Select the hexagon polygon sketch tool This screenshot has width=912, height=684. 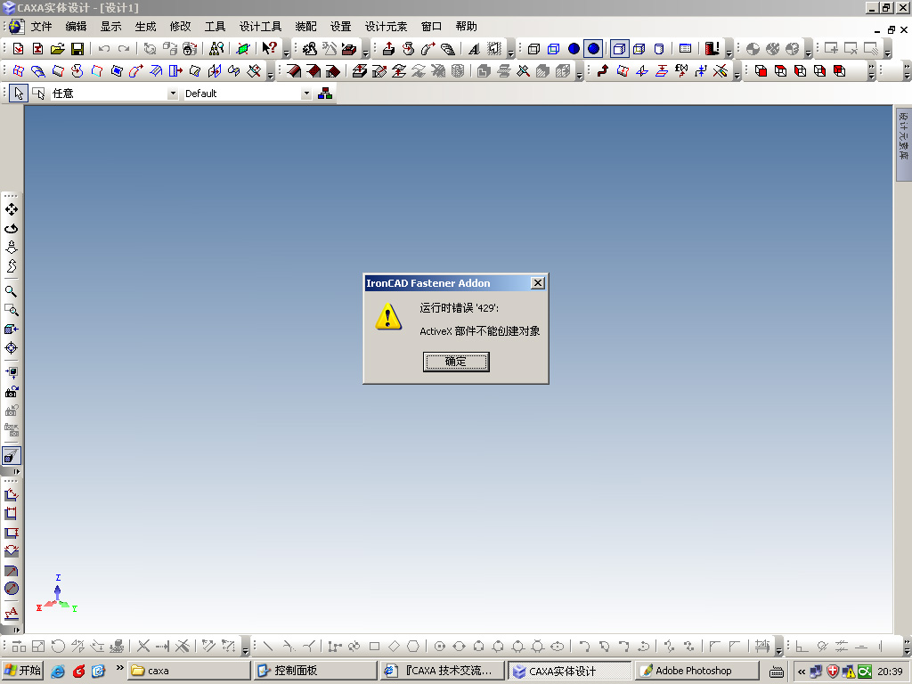tap(413, 647)
